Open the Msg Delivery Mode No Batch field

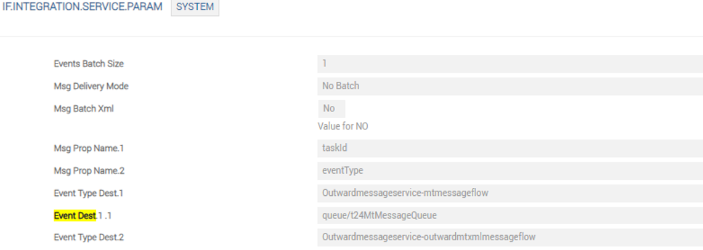click(510, 86)
